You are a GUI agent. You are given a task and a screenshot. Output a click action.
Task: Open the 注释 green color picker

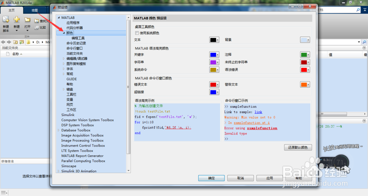point(305,55)
